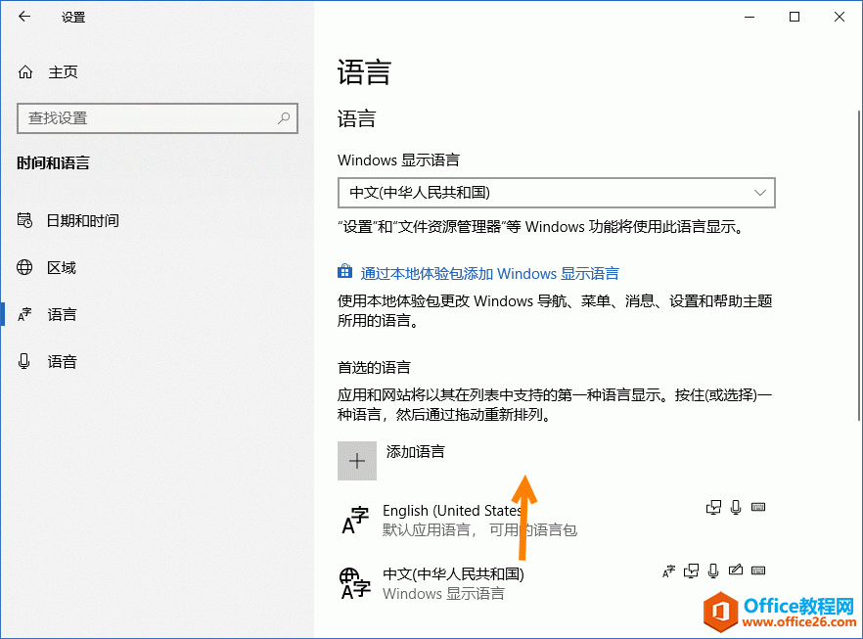Viewport: 863px width, 639px height.
Task: Open the Windows 显示语言 dropdown
Action: [556, 193]
